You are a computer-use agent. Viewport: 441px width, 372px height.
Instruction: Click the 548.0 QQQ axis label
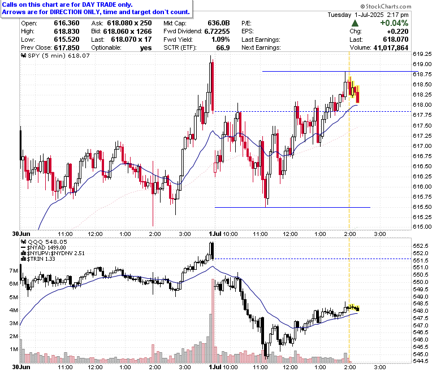click(421, 311)
